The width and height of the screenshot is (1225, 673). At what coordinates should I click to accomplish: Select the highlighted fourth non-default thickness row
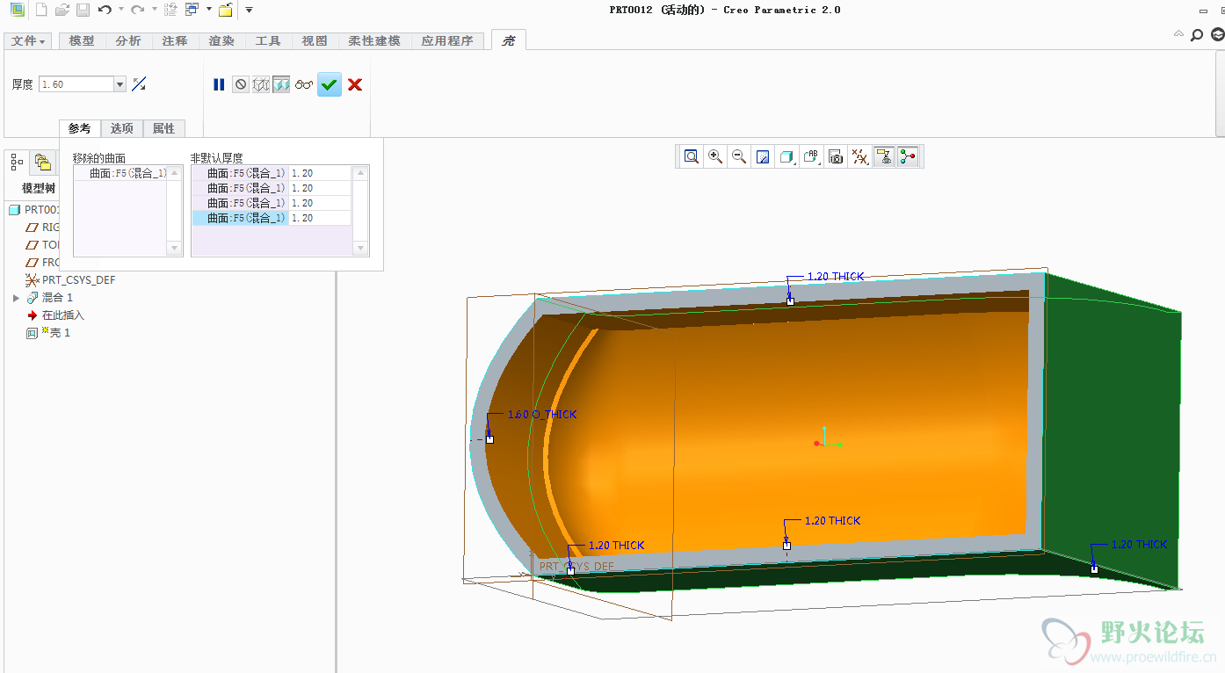[272, 218]
